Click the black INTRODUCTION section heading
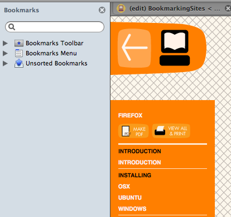 click(139, 151)
